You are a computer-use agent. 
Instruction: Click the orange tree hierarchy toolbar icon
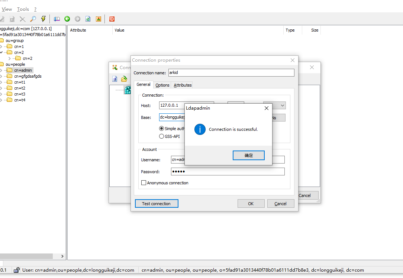point(99,19)
